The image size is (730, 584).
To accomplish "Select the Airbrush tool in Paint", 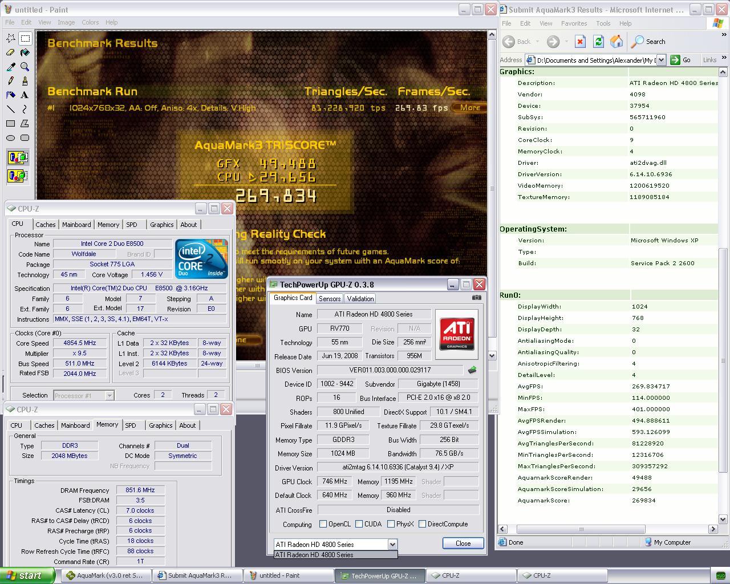I will pyautogui.click(x=11, y=95).
